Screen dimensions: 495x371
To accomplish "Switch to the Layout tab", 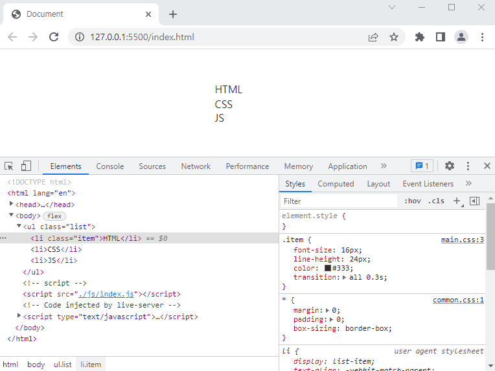I will [x=378, y=184].
